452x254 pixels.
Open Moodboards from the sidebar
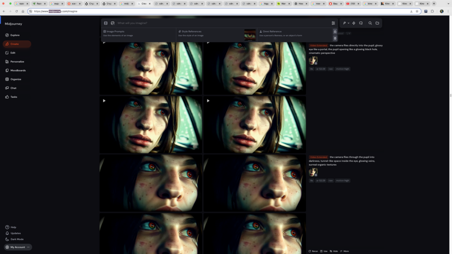tap(16, 70)
